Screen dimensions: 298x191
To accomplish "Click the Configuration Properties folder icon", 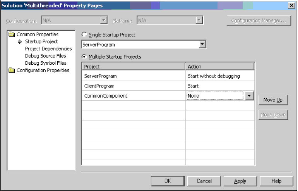I will 12,70.
